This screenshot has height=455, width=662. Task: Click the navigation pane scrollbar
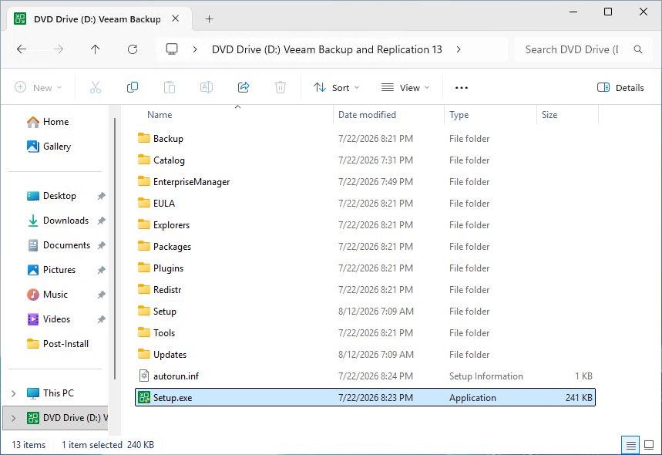click(114, 249)
